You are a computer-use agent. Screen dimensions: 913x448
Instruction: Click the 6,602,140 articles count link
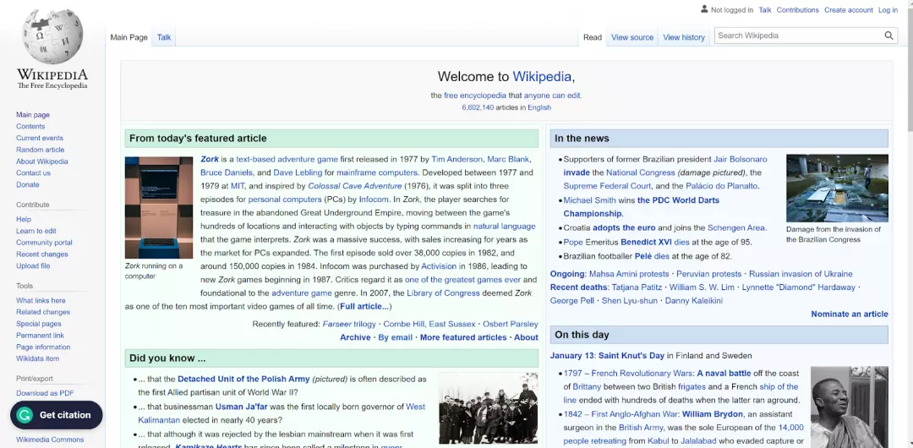pyautogui.click(x=478, y=108)
